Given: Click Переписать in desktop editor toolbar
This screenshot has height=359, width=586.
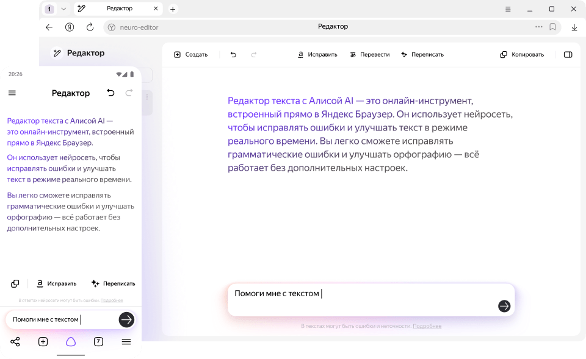Looking at the screenshot, I should (x=422, y=54).
